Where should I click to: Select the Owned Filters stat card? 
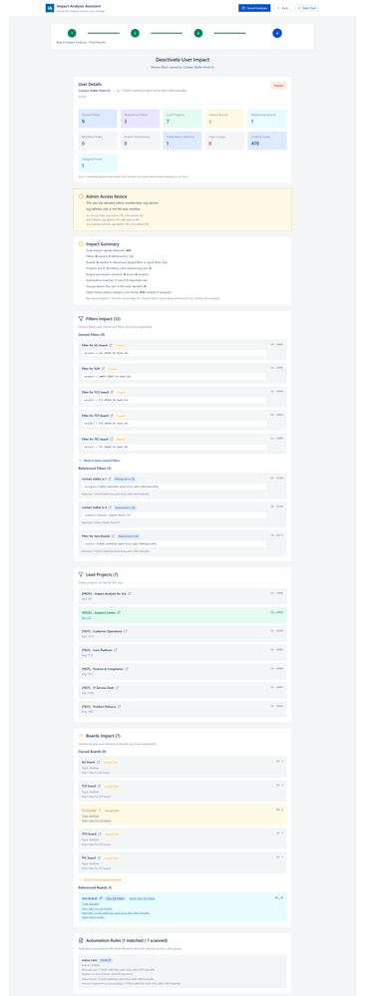[98, 119]
